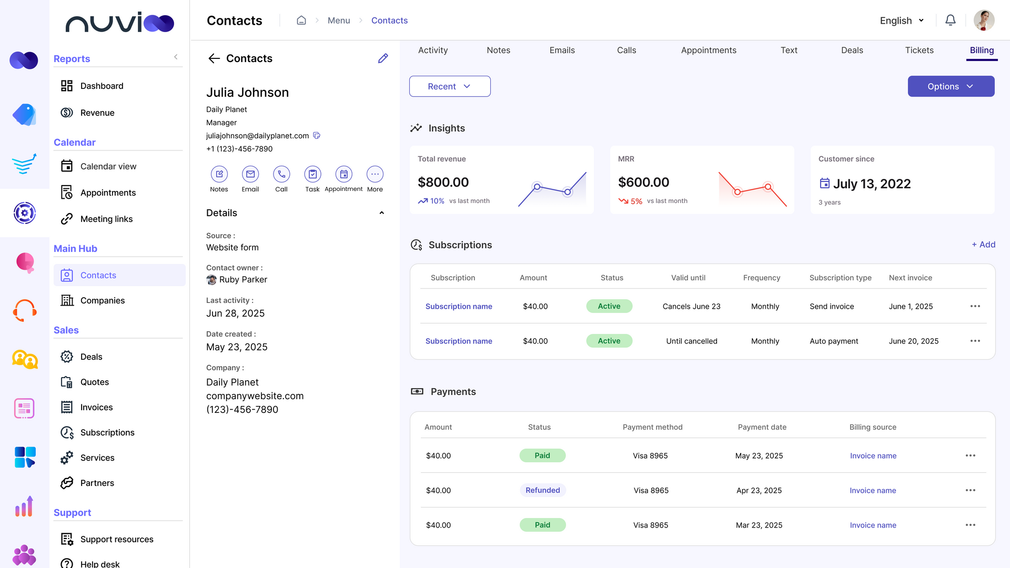This screenshot has width=1010, height=568.
Task: Collapse the Details section
Action: pos(381,212)
